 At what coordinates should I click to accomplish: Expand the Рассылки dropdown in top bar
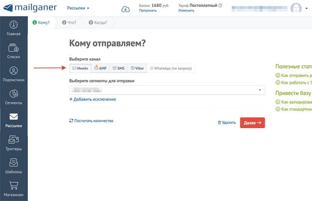78,8
